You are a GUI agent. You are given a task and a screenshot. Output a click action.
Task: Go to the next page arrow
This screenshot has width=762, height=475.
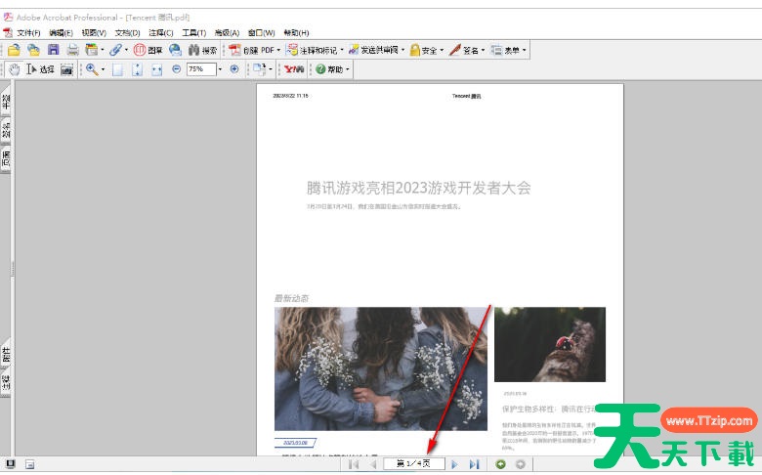(x=454, y=464)
